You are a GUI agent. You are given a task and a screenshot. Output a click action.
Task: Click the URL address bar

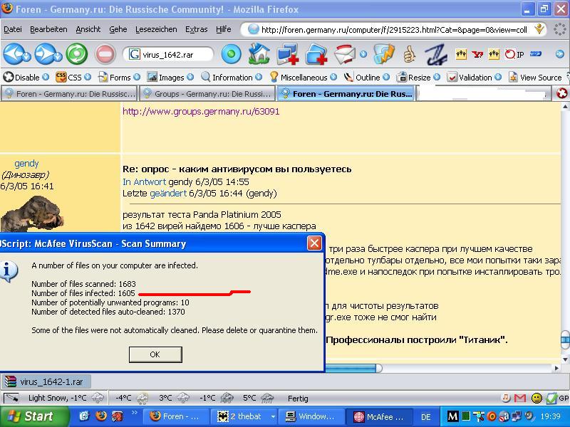coord(395,30)
